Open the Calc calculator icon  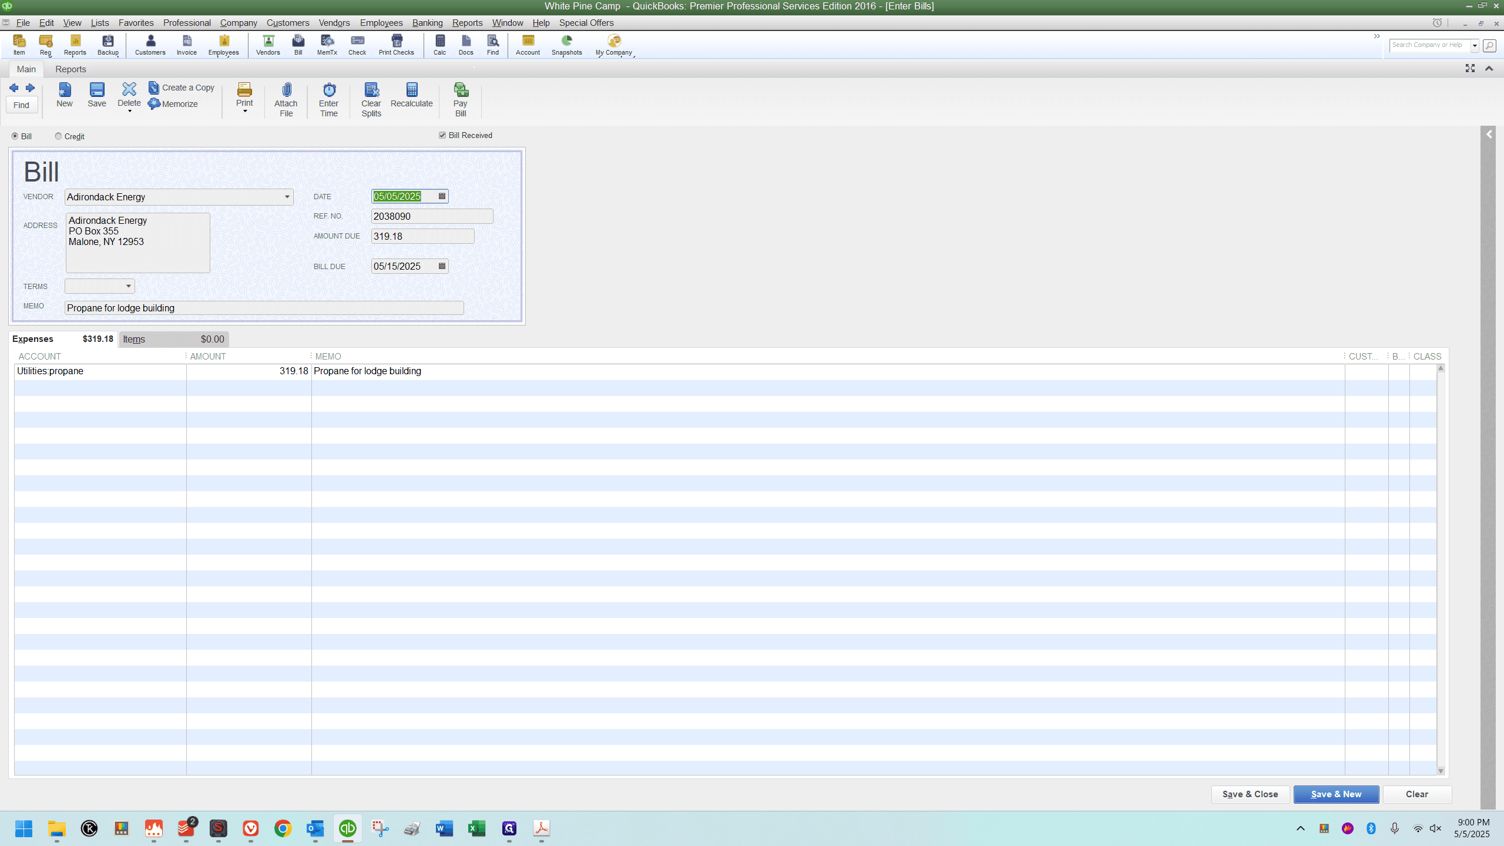440,45
